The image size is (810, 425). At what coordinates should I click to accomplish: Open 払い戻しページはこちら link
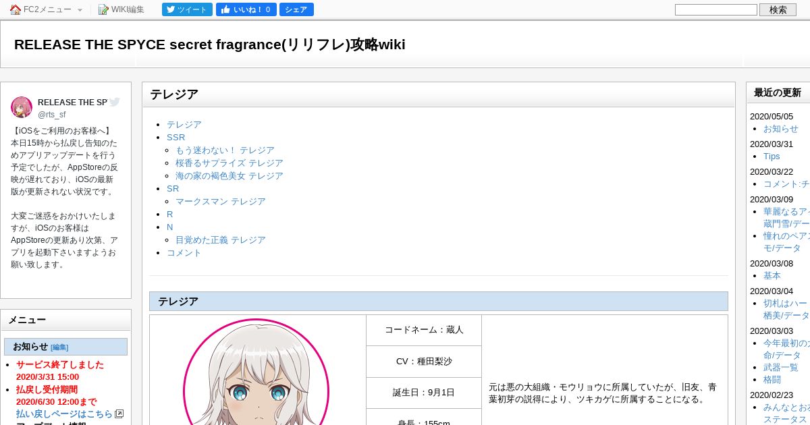tap(64, 414)
